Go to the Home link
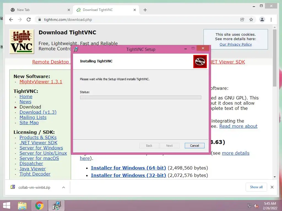 pos(26,96)
